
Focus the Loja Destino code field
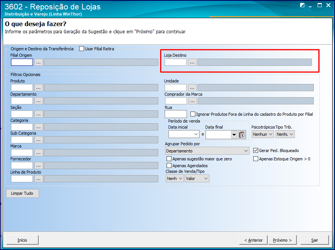click(176, 62)
